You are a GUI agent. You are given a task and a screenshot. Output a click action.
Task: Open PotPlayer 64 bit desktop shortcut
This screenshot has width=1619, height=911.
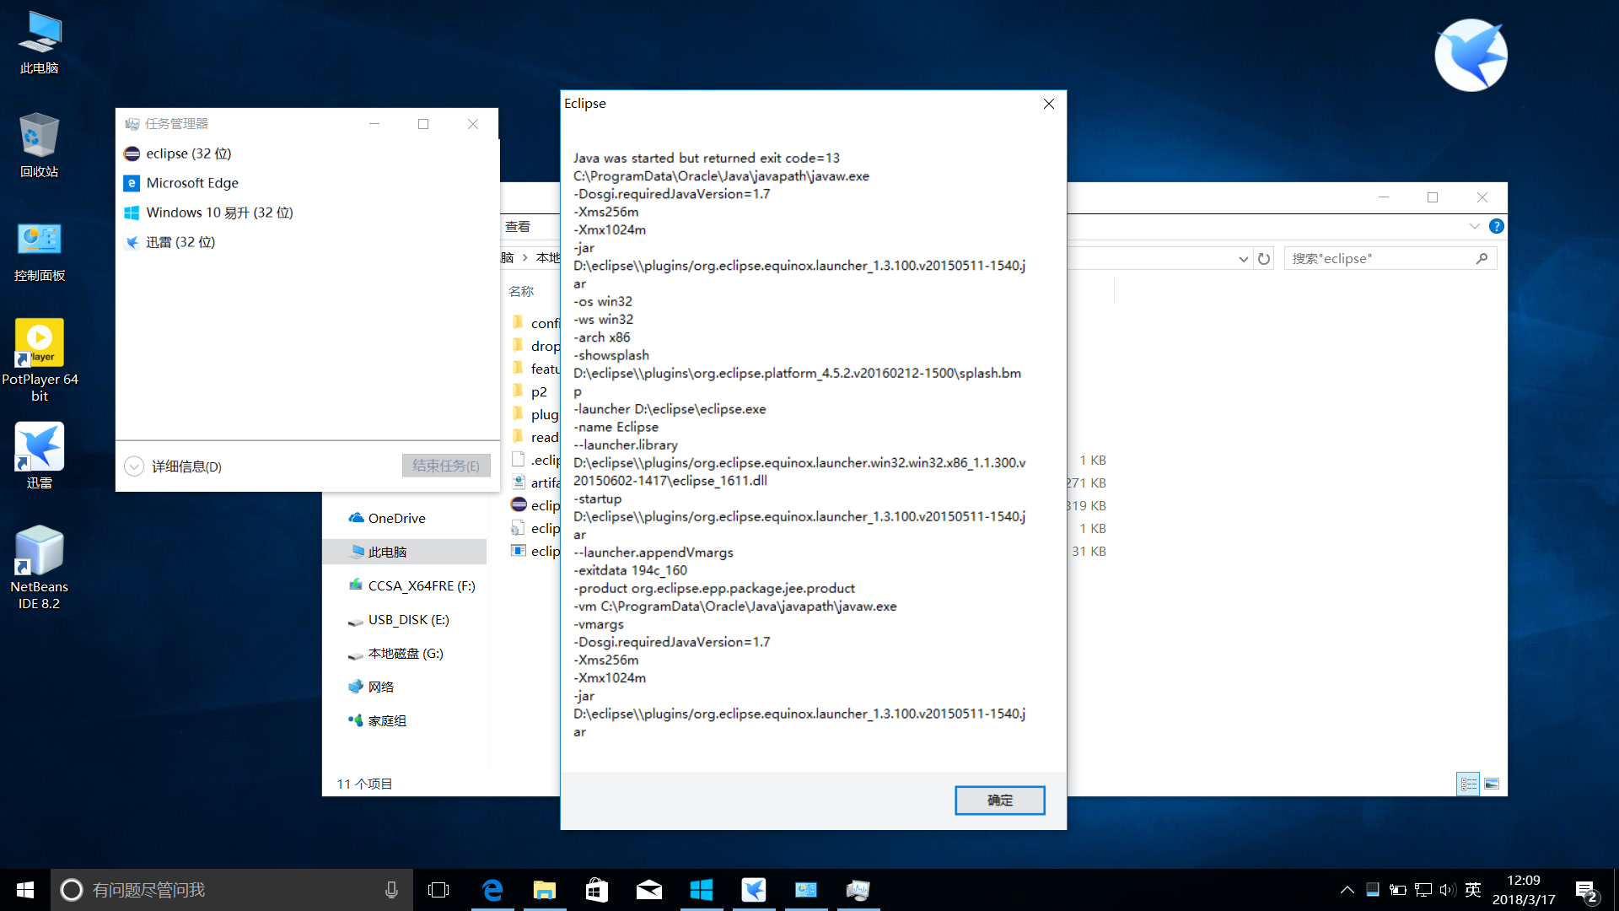click(x=40, y=360)
